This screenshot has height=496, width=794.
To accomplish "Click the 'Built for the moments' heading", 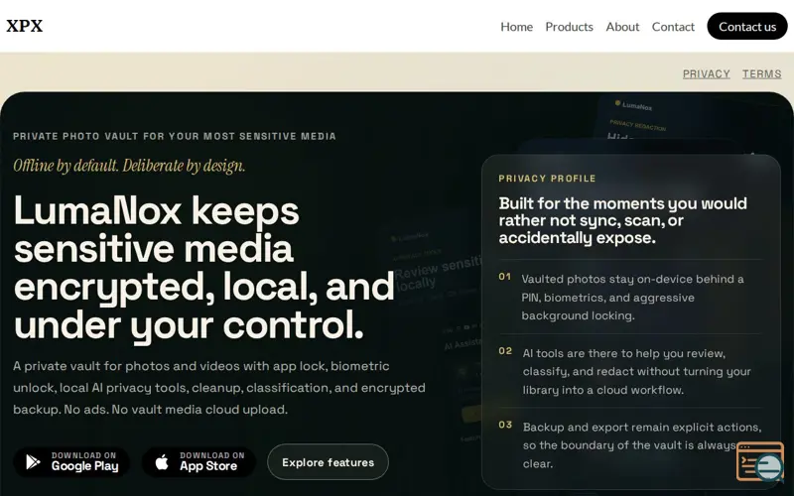I will tap(623, 220).
